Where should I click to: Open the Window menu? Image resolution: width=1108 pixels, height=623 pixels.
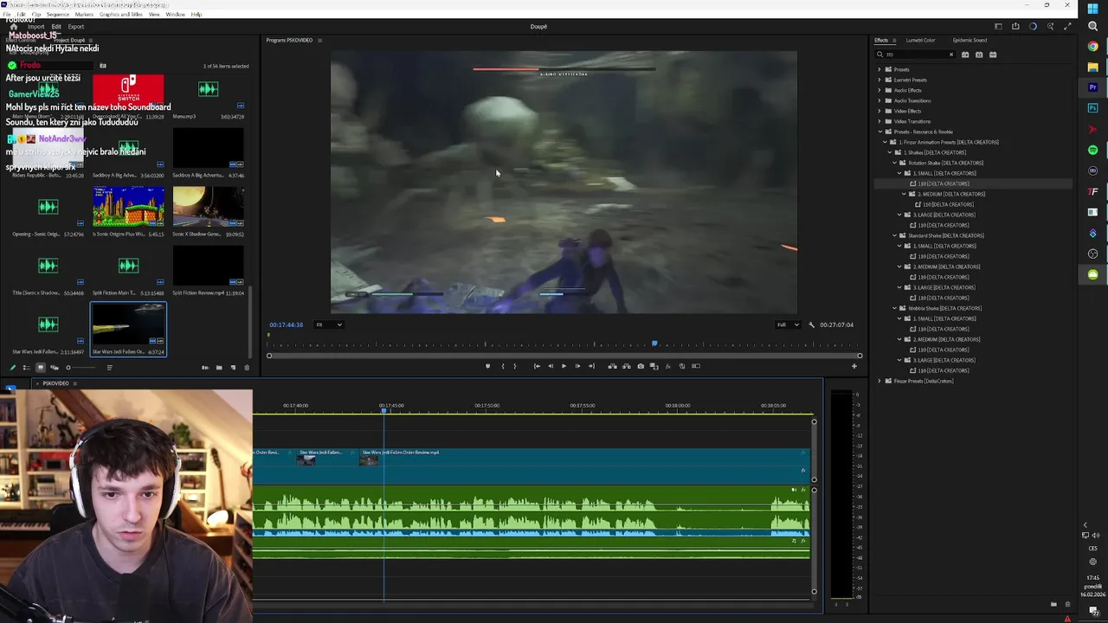click(x=175, y=15)
